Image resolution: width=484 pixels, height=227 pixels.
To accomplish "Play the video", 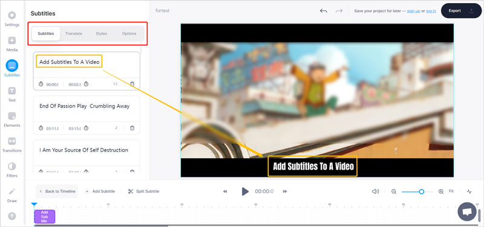I will click(245, 191).
